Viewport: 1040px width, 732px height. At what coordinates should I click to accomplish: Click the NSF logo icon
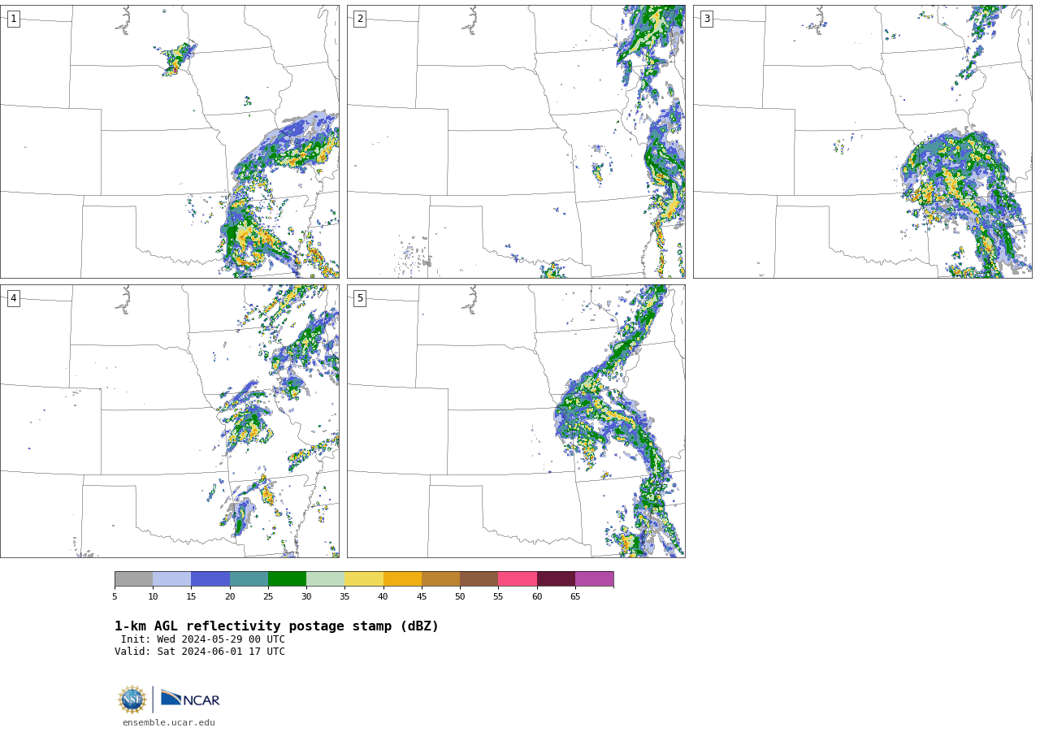click(132, 700)
